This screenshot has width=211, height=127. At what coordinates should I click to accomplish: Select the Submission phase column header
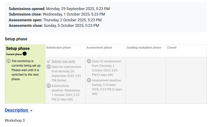click(x=58, y=48)
